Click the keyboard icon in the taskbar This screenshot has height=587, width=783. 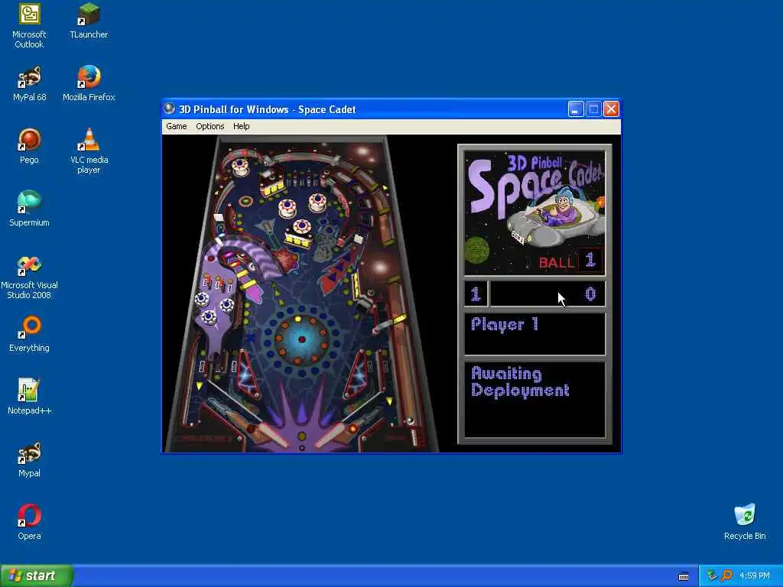[x=684, y=576]
